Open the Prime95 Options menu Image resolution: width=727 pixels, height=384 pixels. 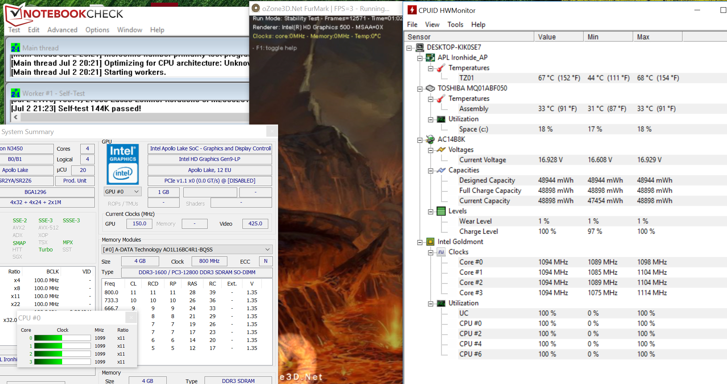pos(97,30)
